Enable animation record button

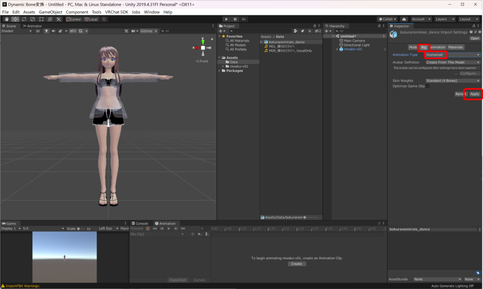point(148,229)
